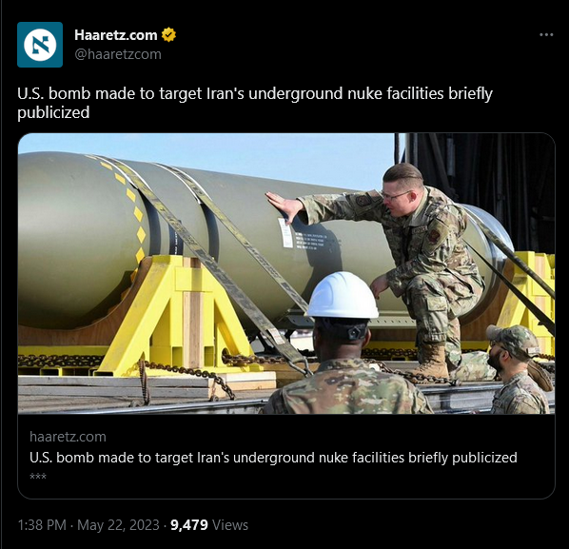Image resolution: width=569 pixels, height=549 pixels.
Task: Open the card headline below the photo
Action: [273, 458]
